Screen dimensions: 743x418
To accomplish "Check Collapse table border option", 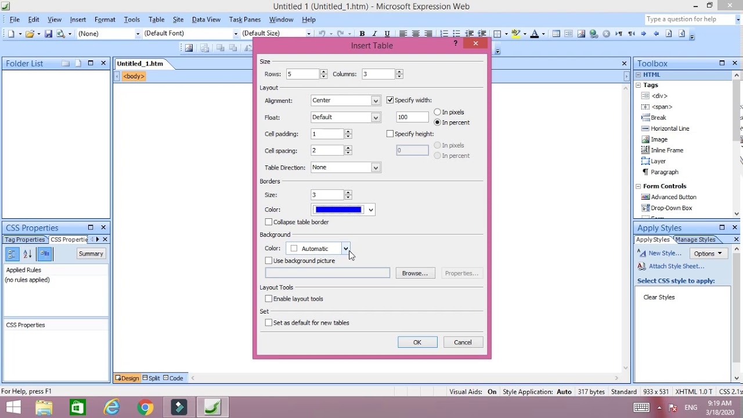I will tap(269, 222).
